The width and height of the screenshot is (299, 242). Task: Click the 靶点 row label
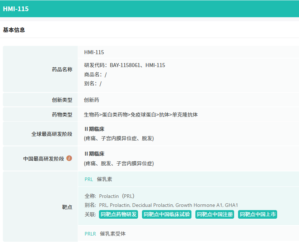(67, 207)
